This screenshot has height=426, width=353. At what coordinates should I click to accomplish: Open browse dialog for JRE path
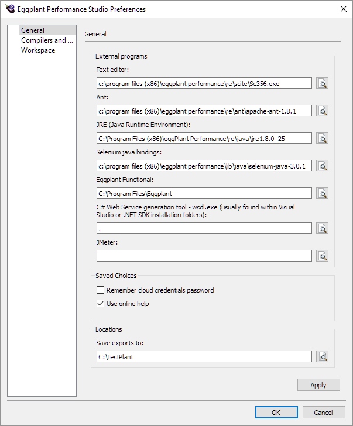pos(322,138)
